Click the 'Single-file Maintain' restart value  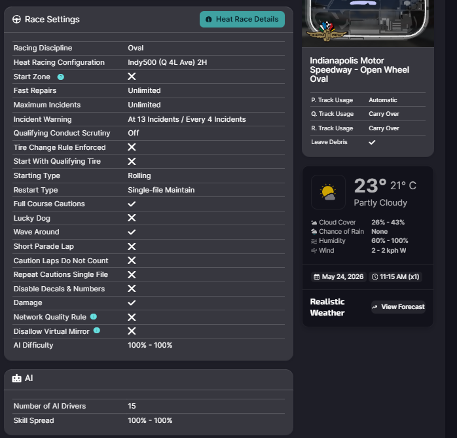pos(161,190)
